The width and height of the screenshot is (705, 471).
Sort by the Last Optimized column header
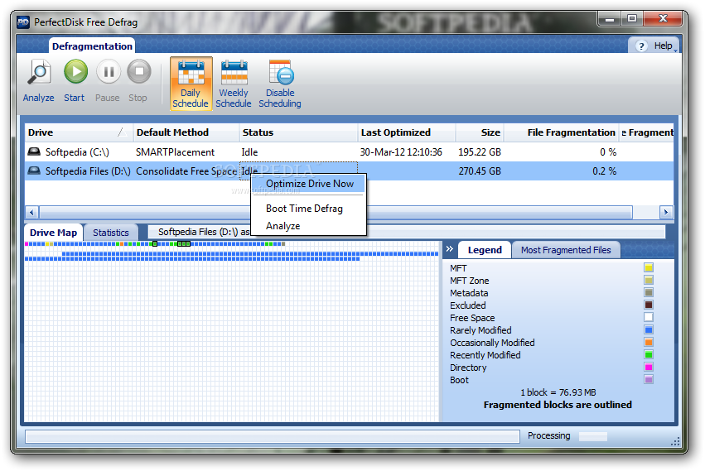pyautogui.click(x=407, y=132)
